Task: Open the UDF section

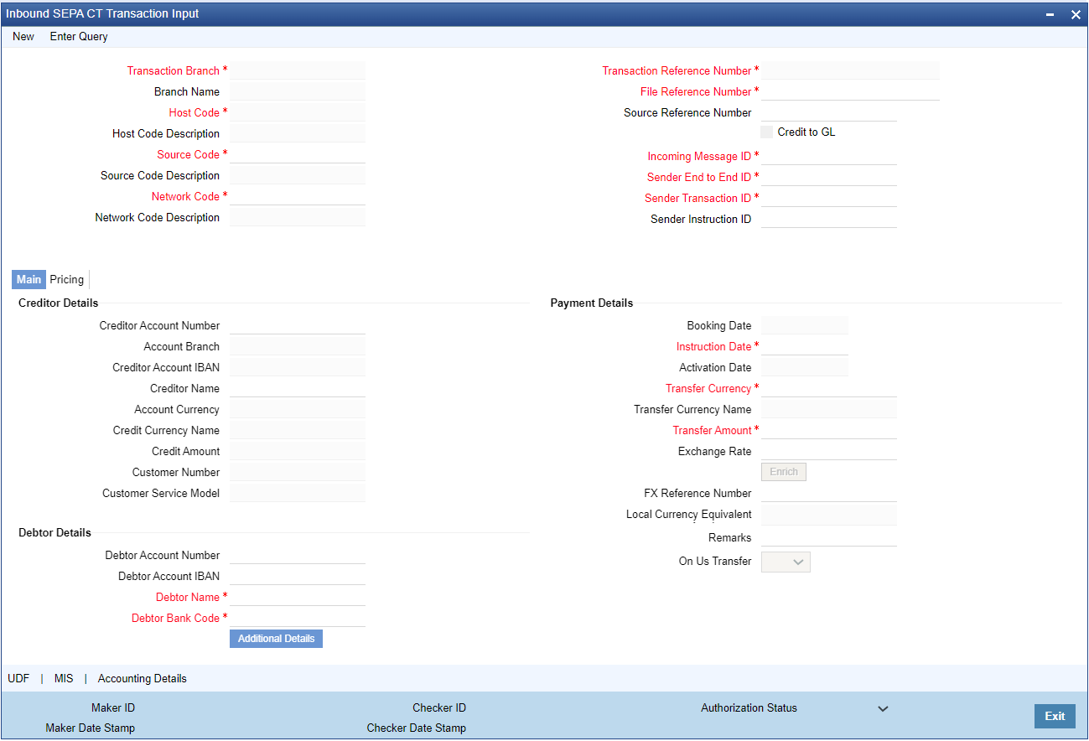Action: (x=18, y=678)
